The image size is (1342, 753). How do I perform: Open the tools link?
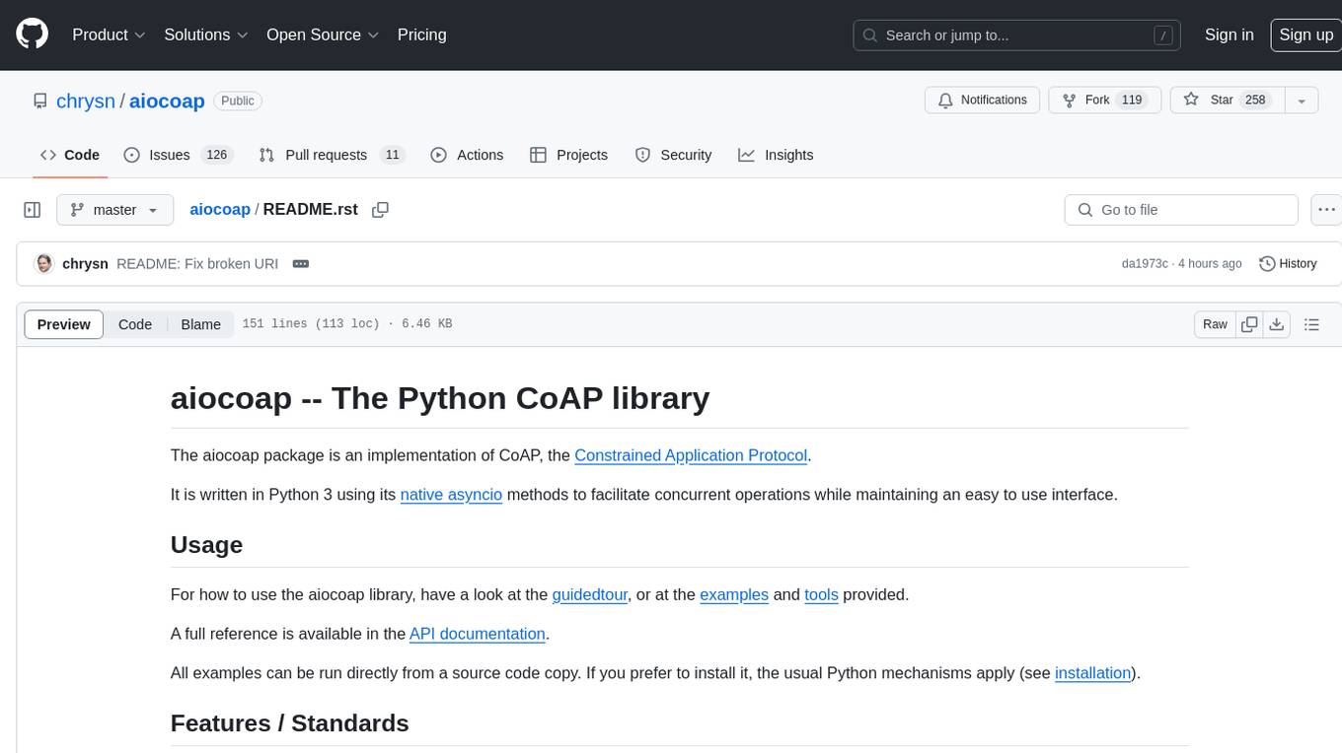tap(821, 595)
